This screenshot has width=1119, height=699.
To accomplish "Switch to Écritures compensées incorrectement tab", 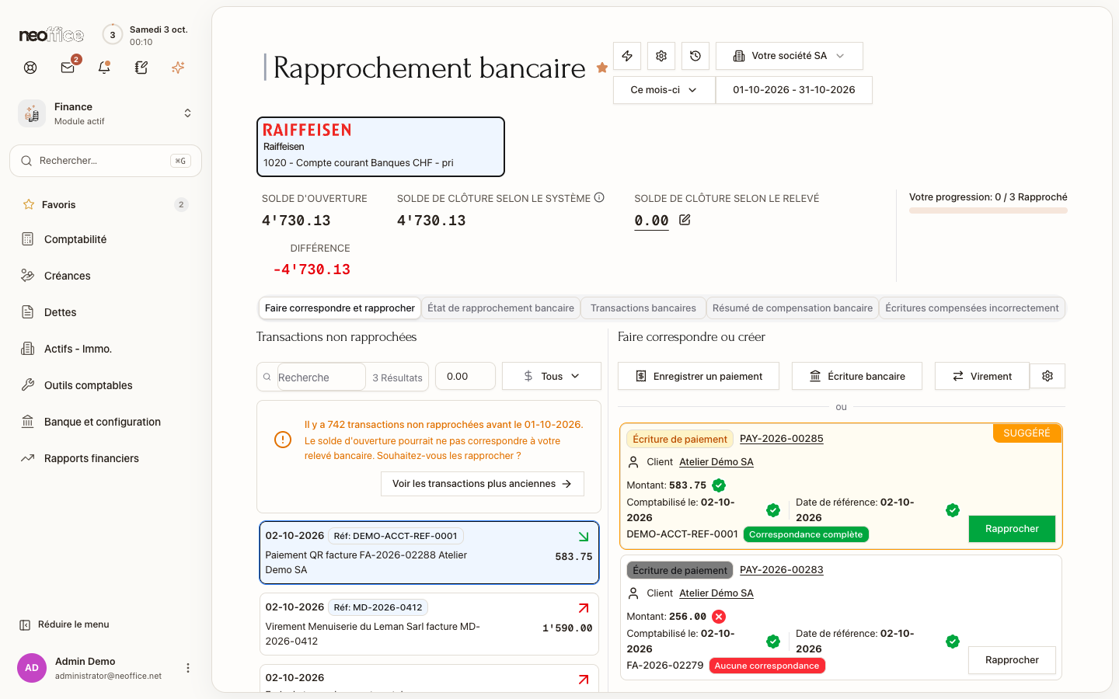I will click(972, 308).
